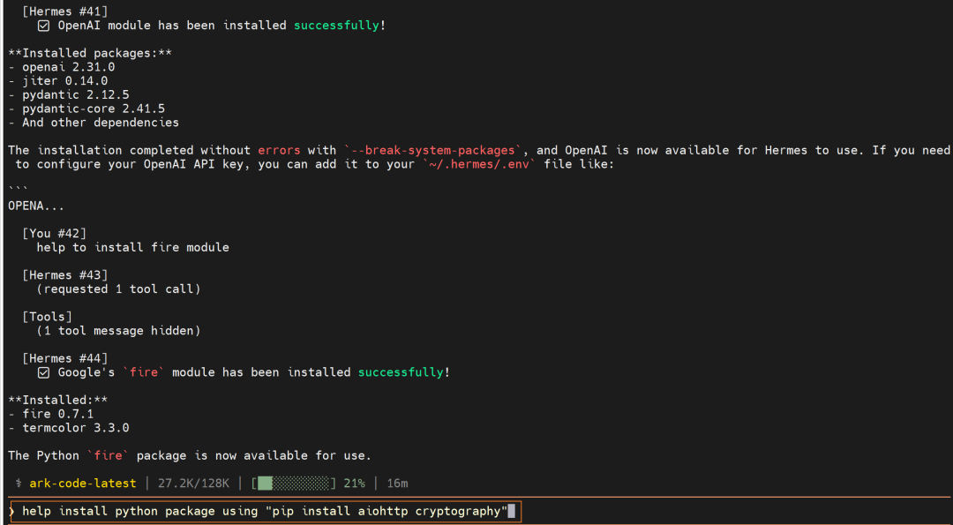Click the "- pydantic-core 2.41.5" line
Image resolution: width=953 pixels, height=525 pixels.
[x=86, y=109]
